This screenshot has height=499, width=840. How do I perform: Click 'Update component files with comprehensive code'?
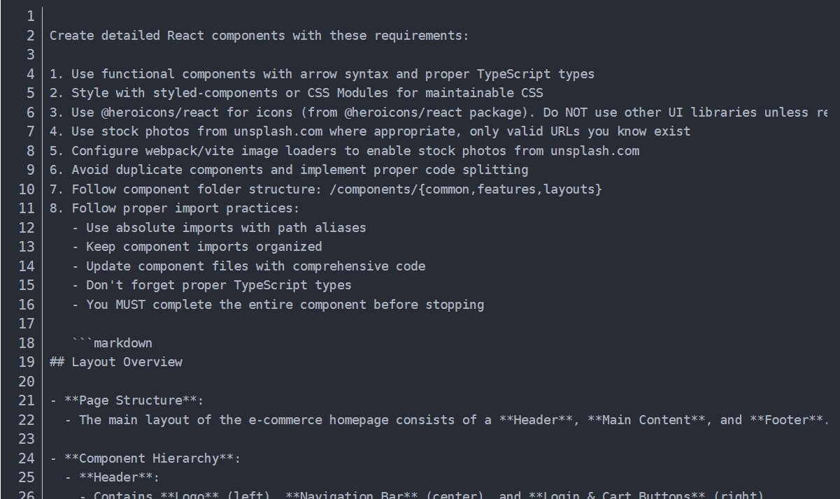click(x=255, y=266)
